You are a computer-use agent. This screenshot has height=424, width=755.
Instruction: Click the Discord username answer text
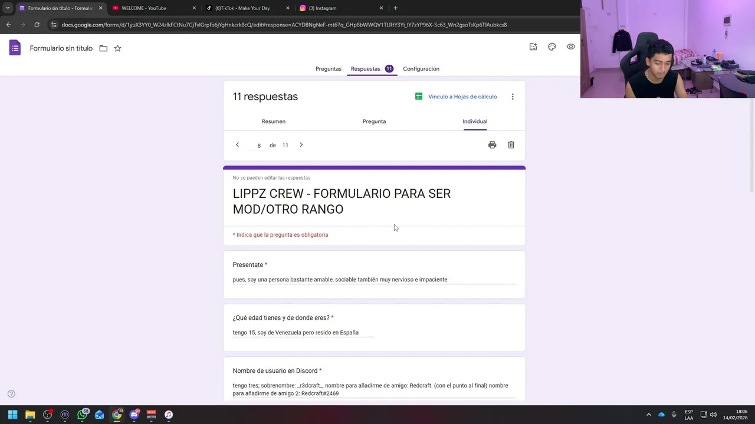point(370,389)
